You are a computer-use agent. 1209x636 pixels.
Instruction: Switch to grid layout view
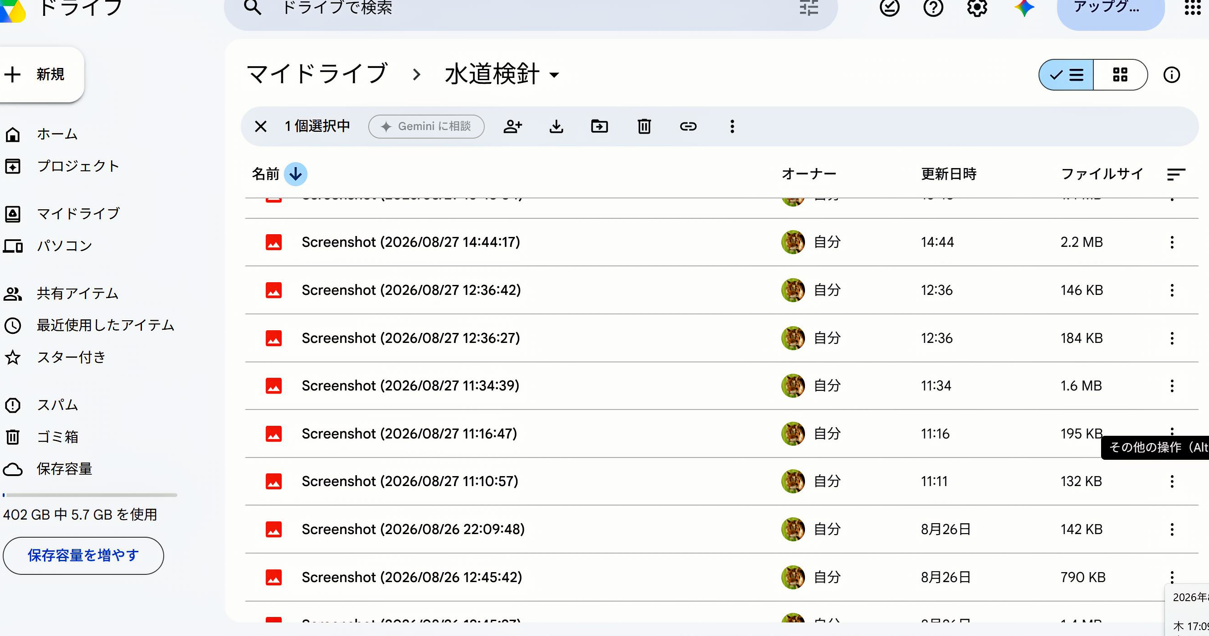[x=1120, y=75]
